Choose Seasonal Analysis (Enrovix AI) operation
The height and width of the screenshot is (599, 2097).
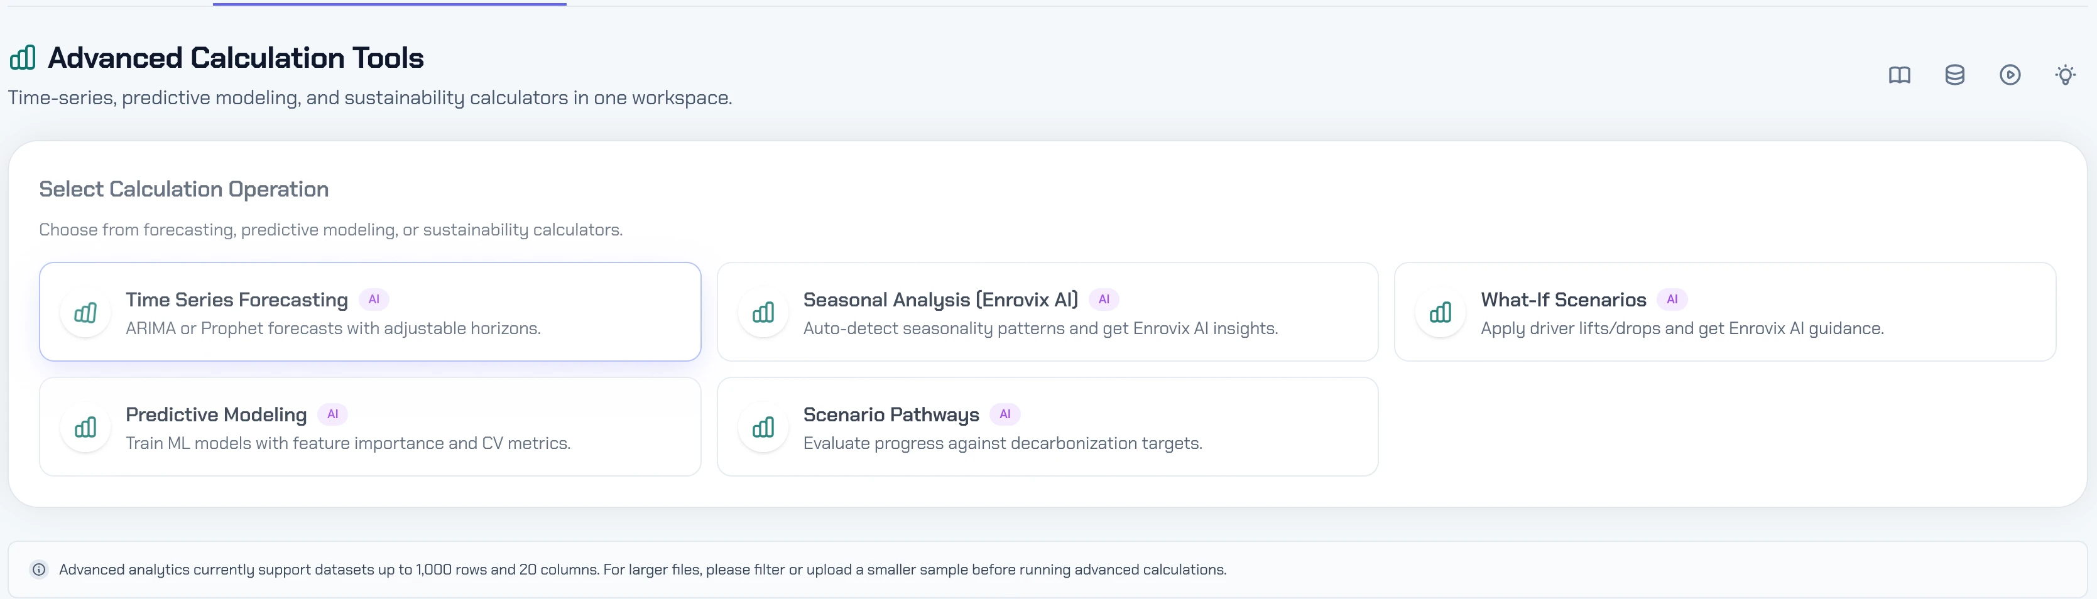940,299
